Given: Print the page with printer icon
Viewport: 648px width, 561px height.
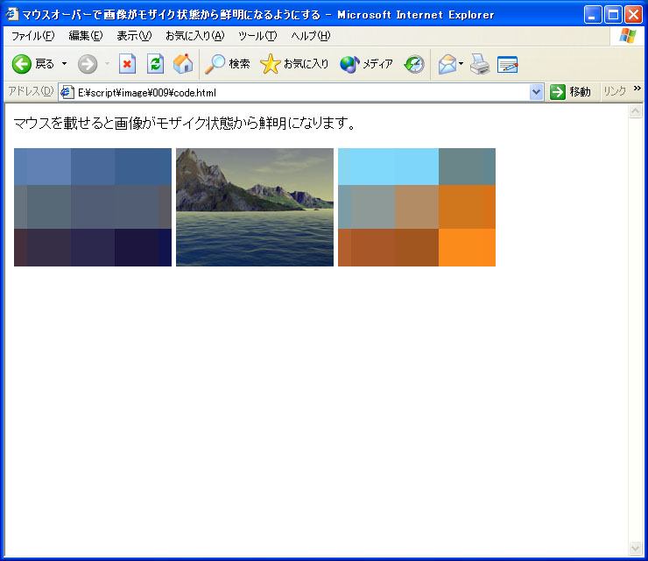Looking at the screenshot, I should [x=479, y=64].
